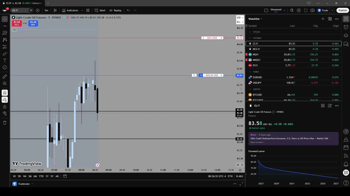This screenshot has height=196, width=350.
Task: Toggle ETH extended trading hours session
Action: point(230,176)
